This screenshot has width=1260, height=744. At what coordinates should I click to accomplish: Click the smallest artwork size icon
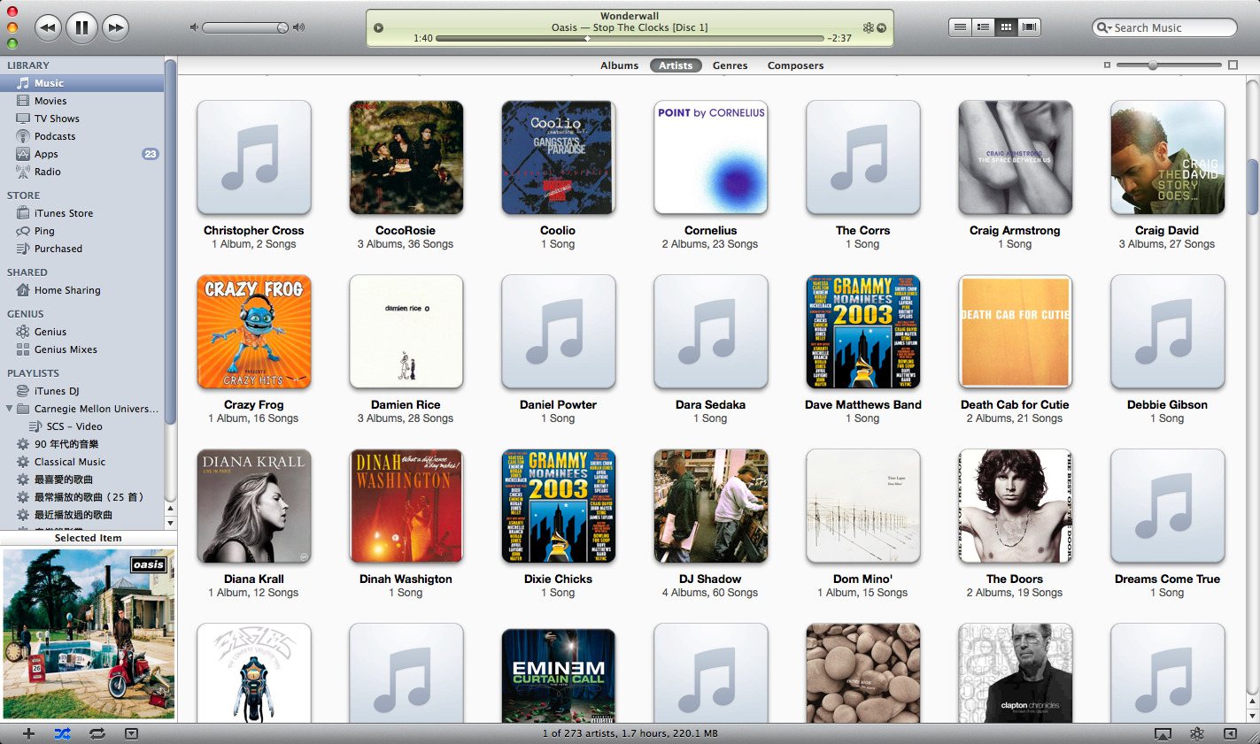click(x=1107, y=65)
